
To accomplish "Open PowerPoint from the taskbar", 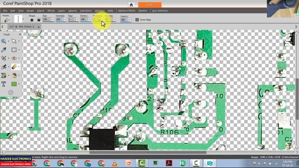I will (128, 163).
